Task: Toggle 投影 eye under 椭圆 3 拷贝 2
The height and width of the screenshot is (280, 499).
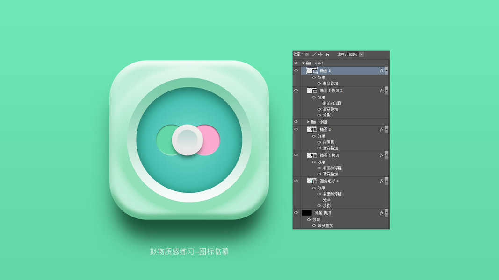Action: coord(319,115)
